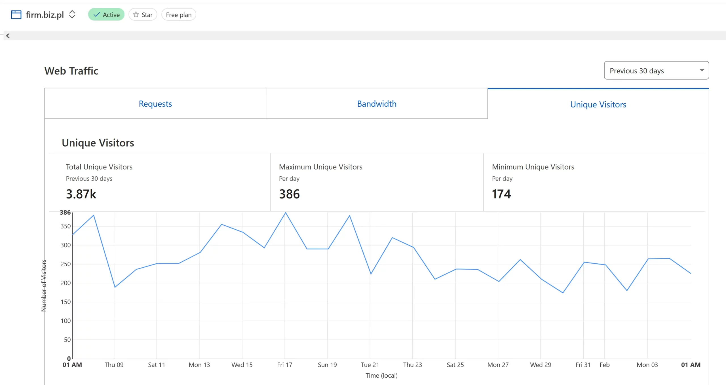
Task: Switch to the Requests tab
Action: (155, 103)
